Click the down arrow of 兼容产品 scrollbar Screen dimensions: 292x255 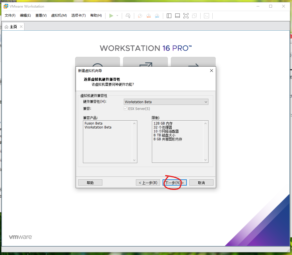[134, 160]
